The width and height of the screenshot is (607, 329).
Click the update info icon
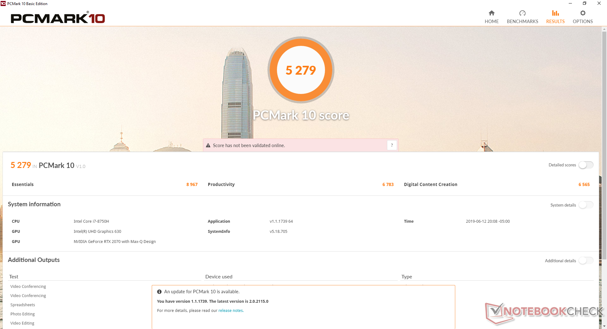pyautogui.click(x=159, y=292)
